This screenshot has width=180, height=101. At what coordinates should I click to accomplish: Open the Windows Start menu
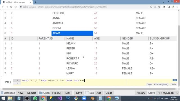click(x=3, y=98)
